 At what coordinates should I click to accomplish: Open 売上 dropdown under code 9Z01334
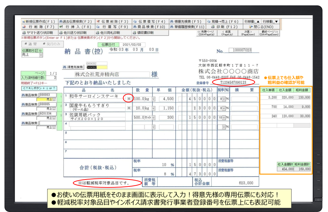pos(54,118)
